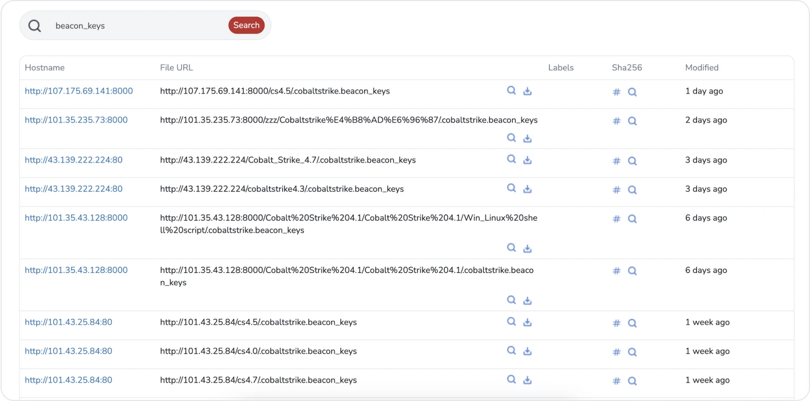Open 101.43.25.84:80 hostname in cs4.0 row
Screen dimensions: 810x401
(x=68, y=351)
